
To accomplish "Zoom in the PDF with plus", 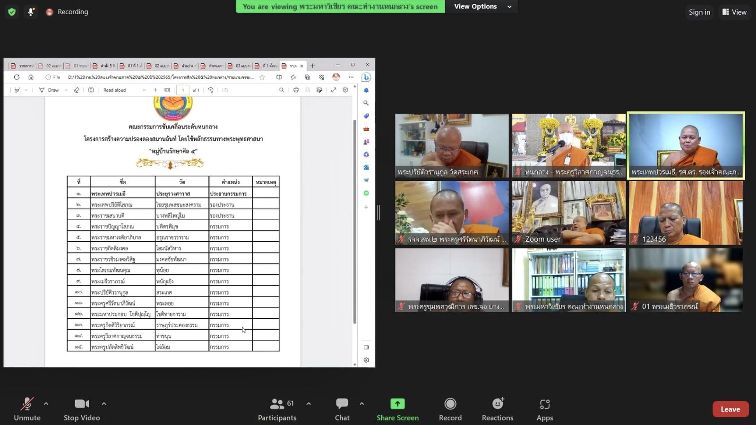I will [x=155, y=90].
